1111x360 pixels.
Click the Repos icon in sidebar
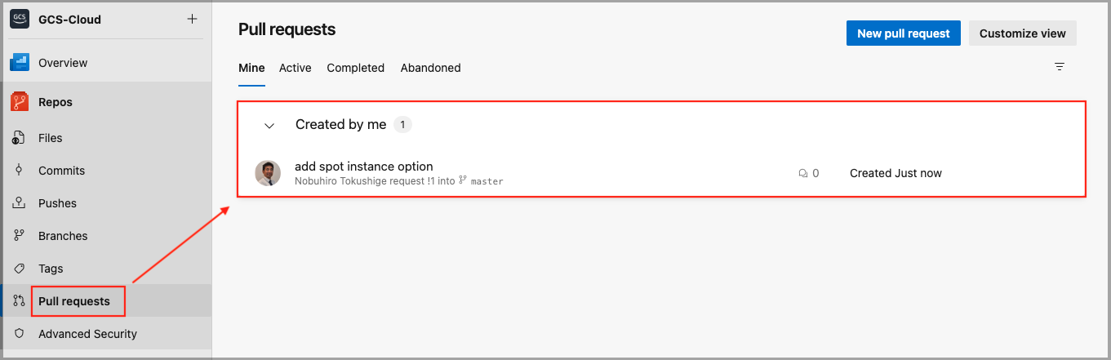[x=20, y=102]
